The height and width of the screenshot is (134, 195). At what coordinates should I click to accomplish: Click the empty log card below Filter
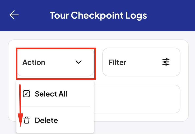137,99
